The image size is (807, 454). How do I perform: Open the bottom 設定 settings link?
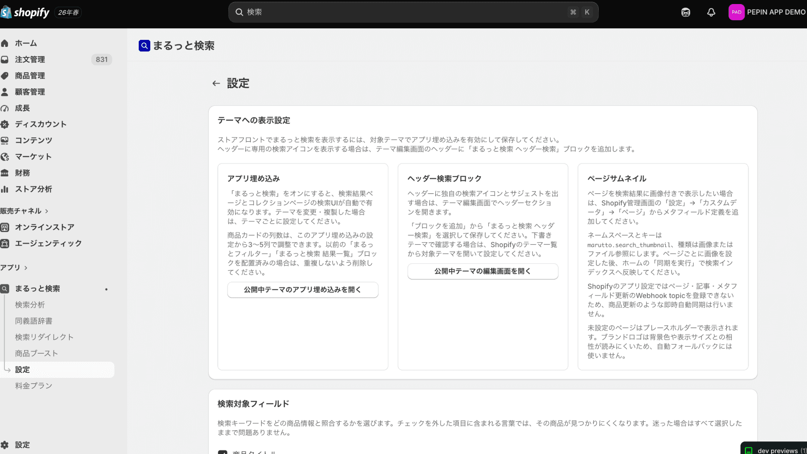(x=22, y=445)
